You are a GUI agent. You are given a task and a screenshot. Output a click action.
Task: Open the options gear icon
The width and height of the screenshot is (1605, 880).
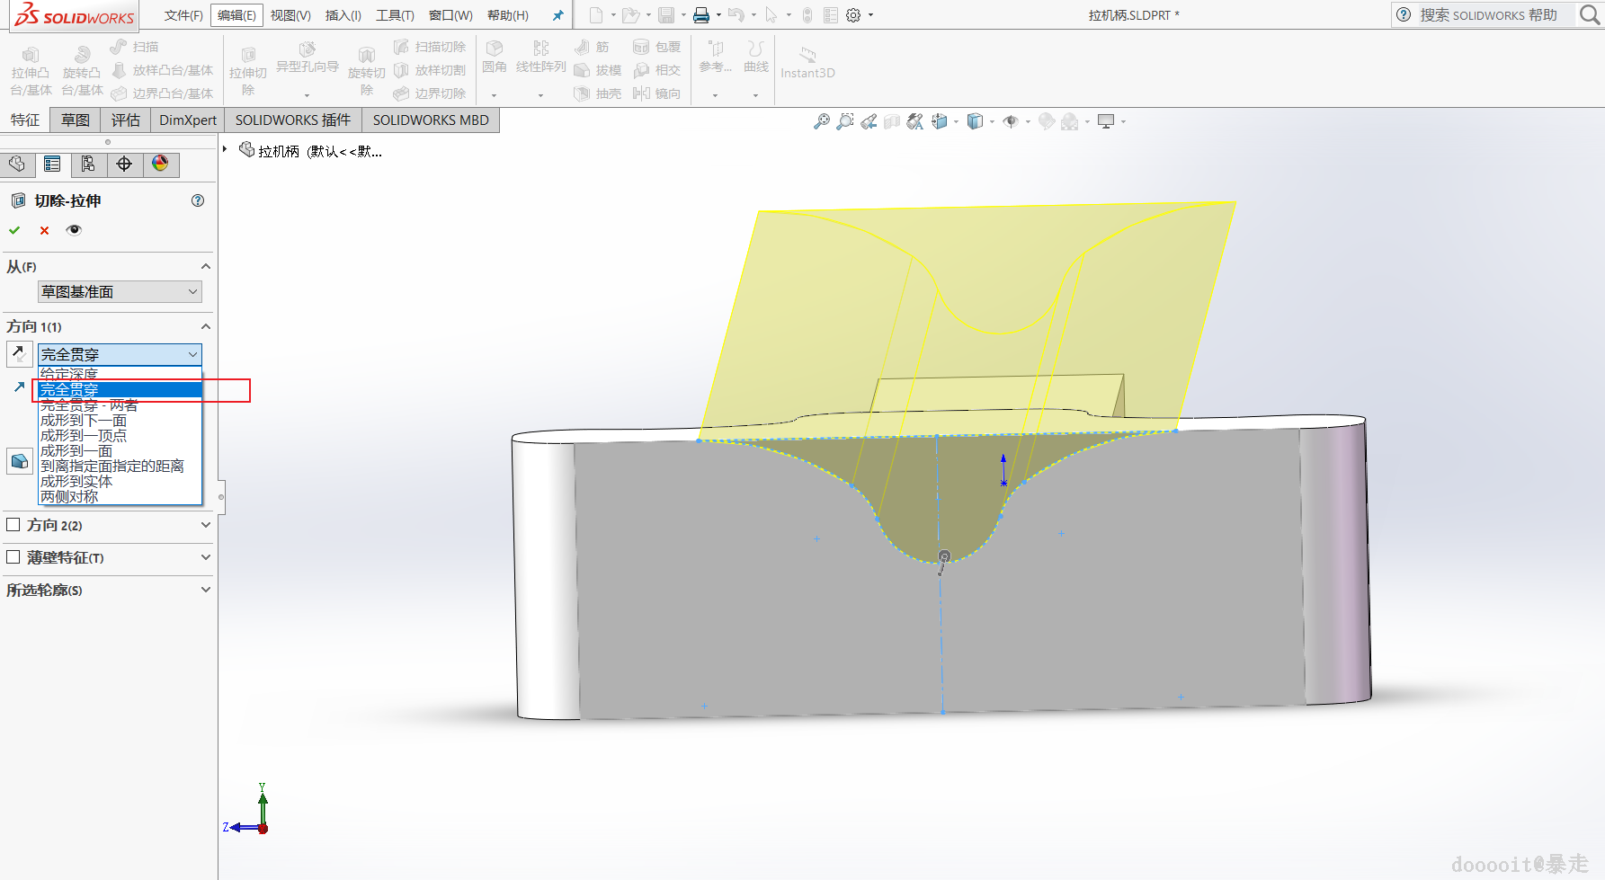853,15
